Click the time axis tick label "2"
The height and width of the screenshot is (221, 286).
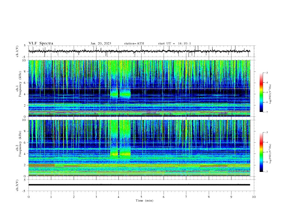[74, 197]
